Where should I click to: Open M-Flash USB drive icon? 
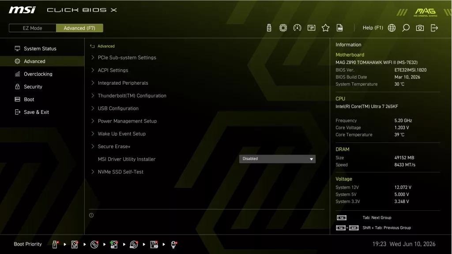(x=269, y=28)
